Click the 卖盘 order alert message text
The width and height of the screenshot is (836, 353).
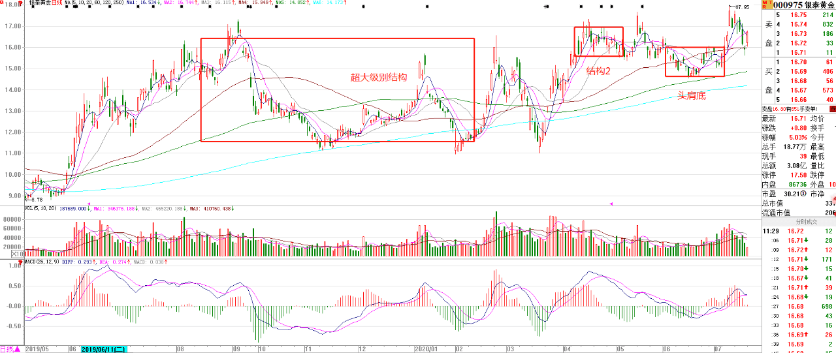click(x=788, y=108)
